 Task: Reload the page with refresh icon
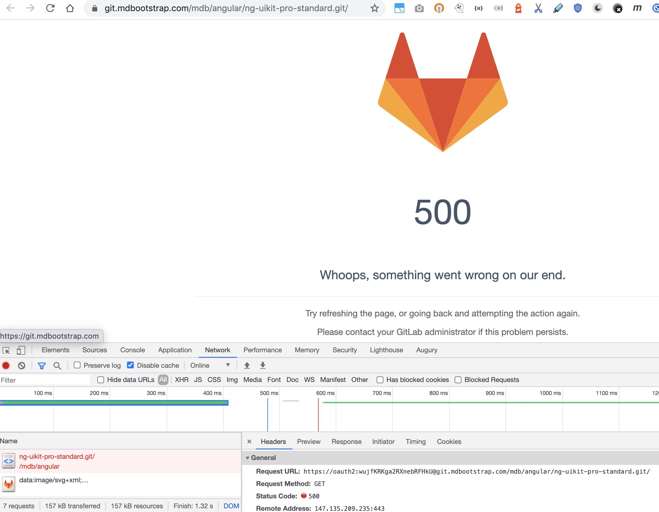point(50,8)
